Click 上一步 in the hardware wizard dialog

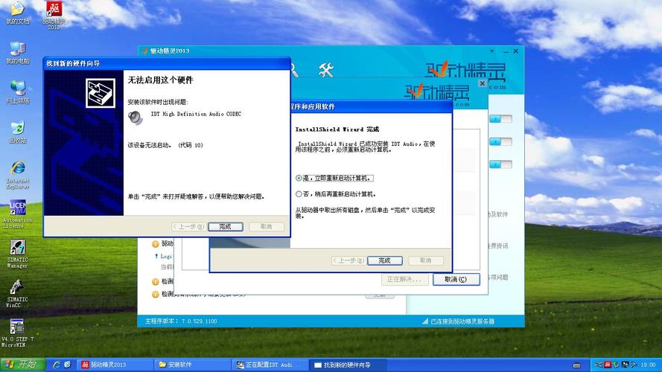coord(188,226)
